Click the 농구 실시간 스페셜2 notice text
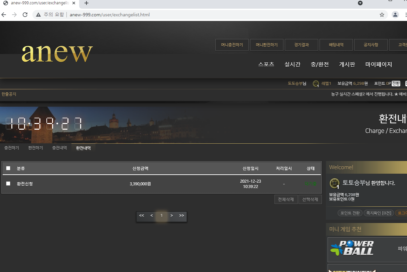This screenshot has width=407, height=272. 369,94
